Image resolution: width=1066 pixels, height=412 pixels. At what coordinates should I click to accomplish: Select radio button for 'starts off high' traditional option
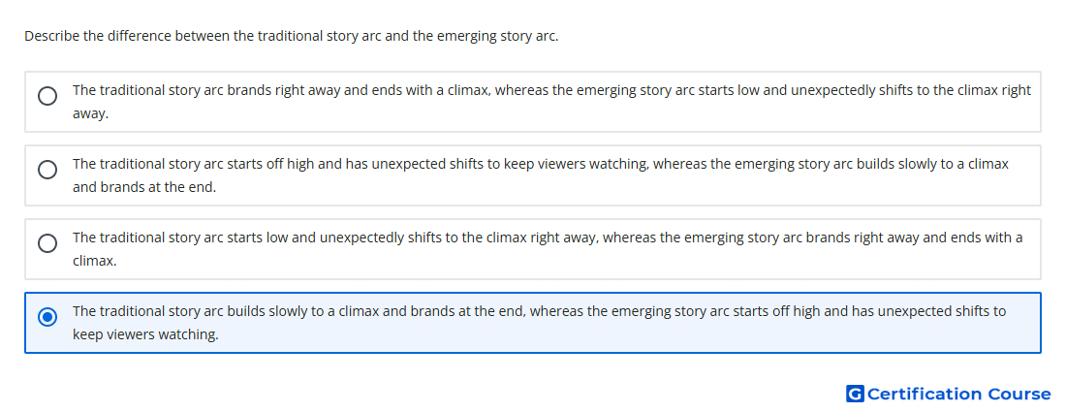point(47,170)
